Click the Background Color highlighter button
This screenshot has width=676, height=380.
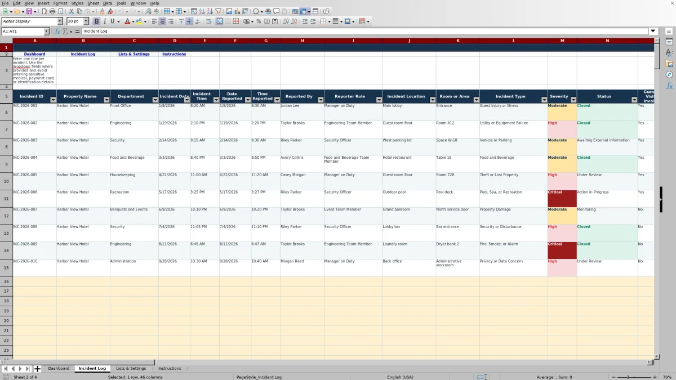point(138,21)
